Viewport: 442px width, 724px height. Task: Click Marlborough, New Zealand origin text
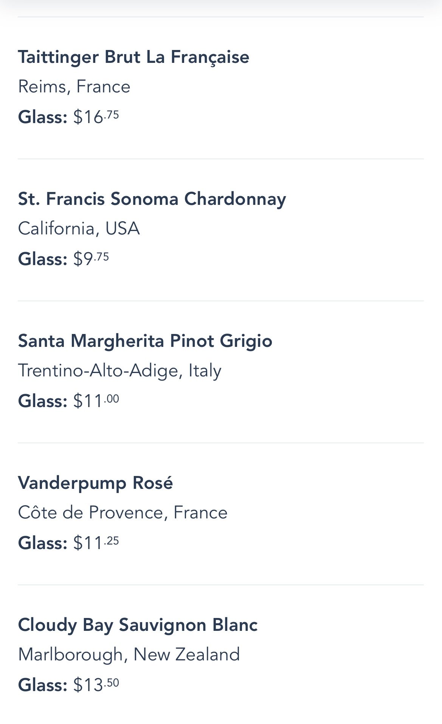(129, 654)
